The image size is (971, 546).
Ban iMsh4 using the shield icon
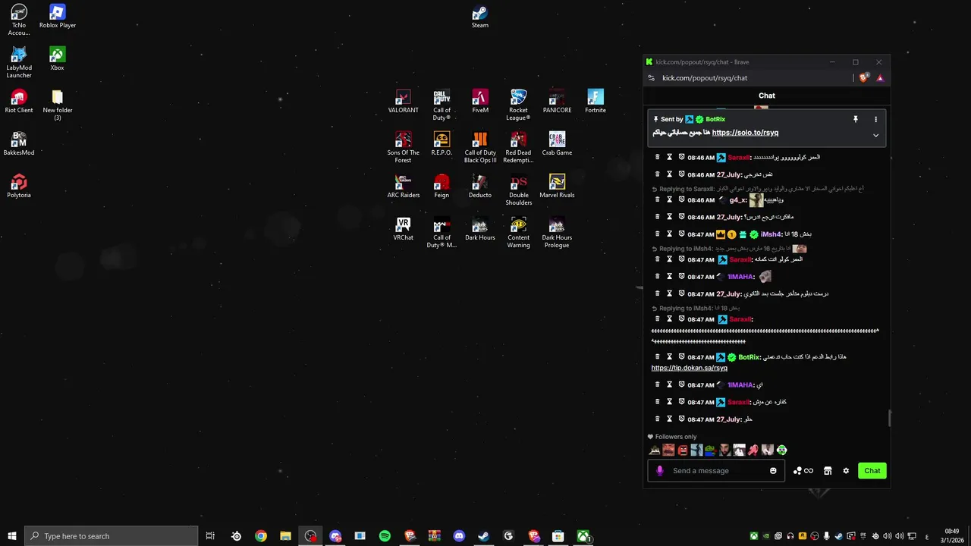coord(681,234)
